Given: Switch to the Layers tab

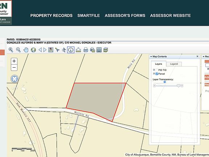Looking at the screenshot, I should [159, 64].
